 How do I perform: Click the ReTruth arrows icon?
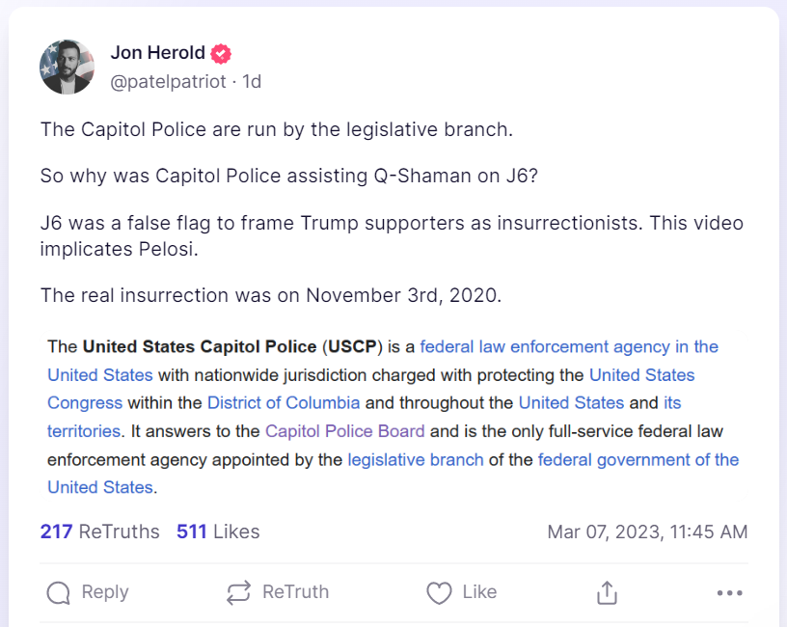(x=238, y=592)
